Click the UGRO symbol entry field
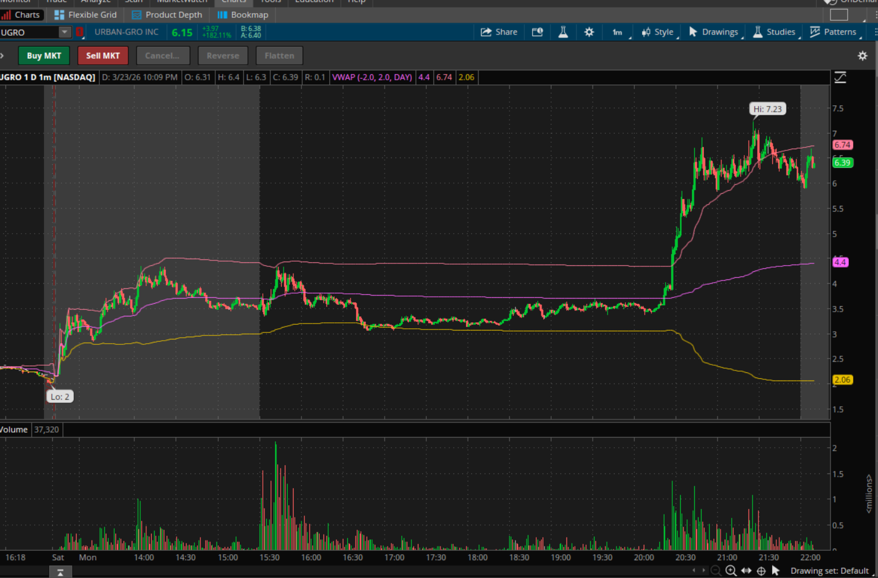Viewport: 878px width, 578px height. (29, 32)
